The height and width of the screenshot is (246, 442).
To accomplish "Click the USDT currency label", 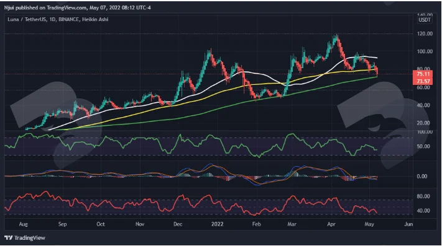I will pos(424,20).
